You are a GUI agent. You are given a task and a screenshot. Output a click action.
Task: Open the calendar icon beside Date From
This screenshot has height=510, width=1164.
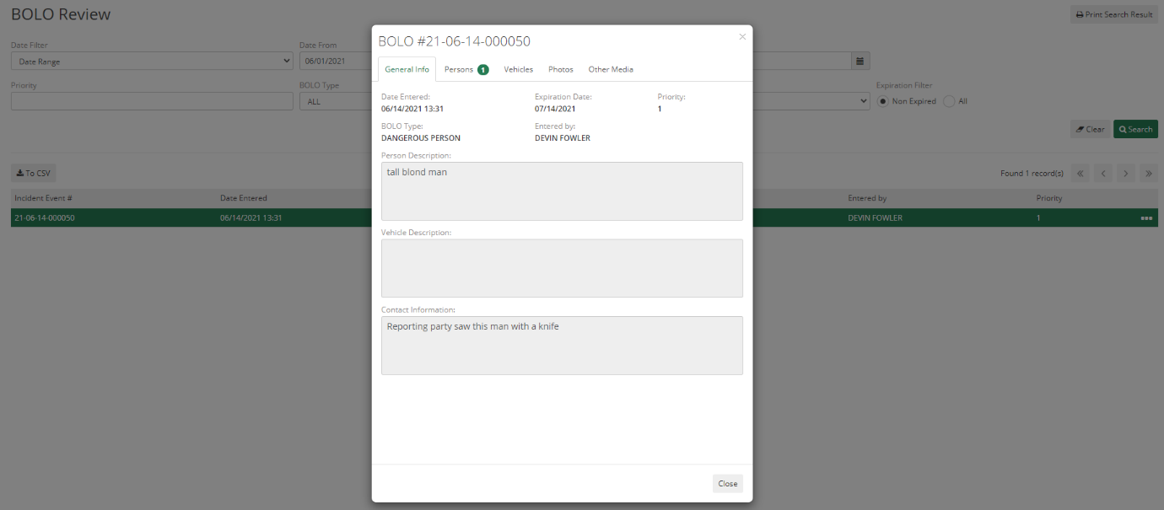point(860,61)
